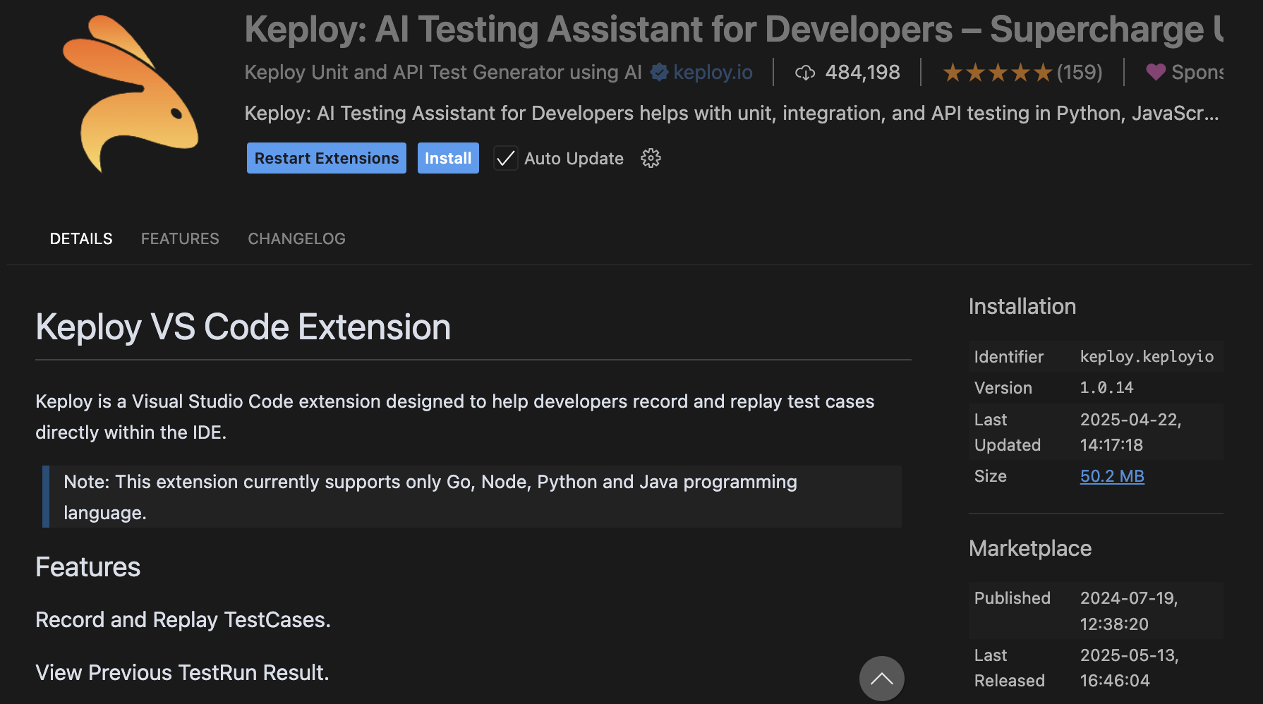Open the five-star rating reviews
Viewport: 1263px width, 704px height.
coord(998,72)
